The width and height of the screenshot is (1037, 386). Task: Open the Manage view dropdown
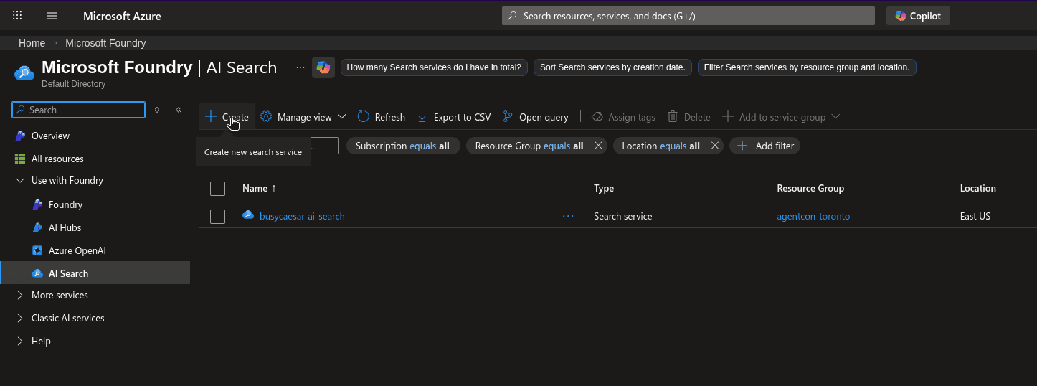tap(303, 117)
